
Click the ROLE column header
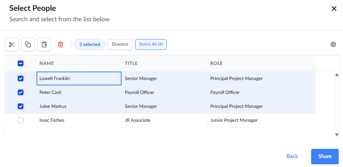(x=261, y=63)
